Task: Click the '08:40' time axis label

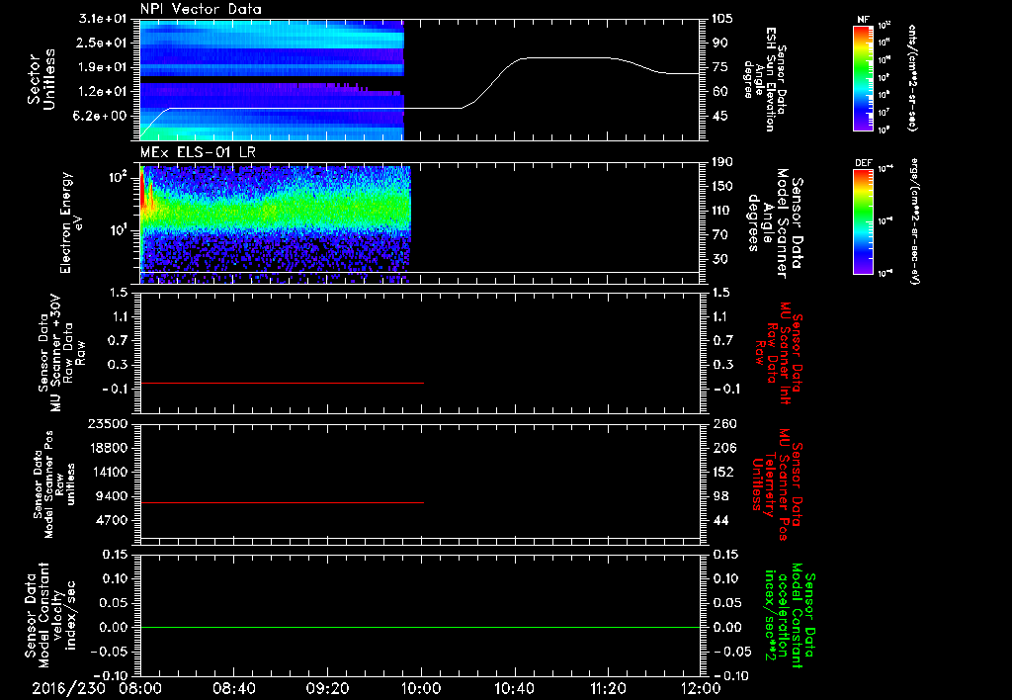Action: (233, 688)
